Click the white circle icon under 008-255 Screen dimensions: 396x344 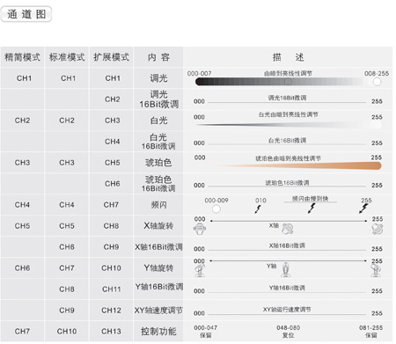377,82
